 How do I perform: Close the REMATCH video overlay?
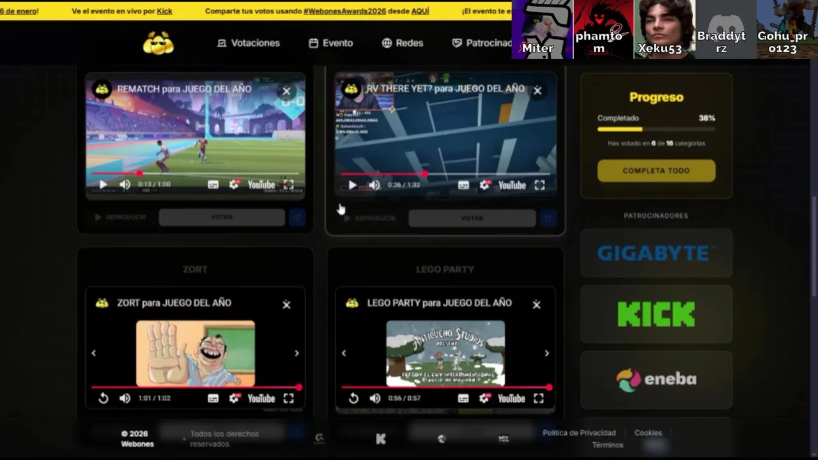(286, 91)
